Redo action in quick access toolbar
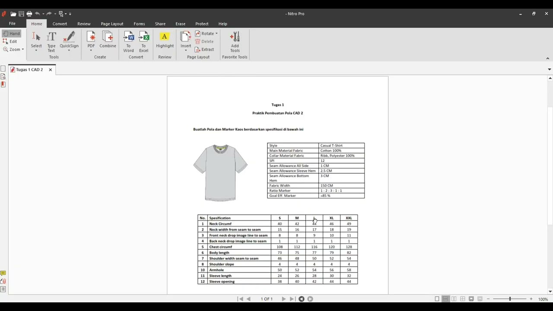The image size is (553, 311). (x=49, y=14)
